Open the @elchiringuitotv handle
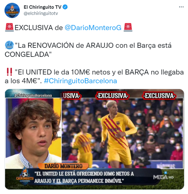 tap(41, 13)
